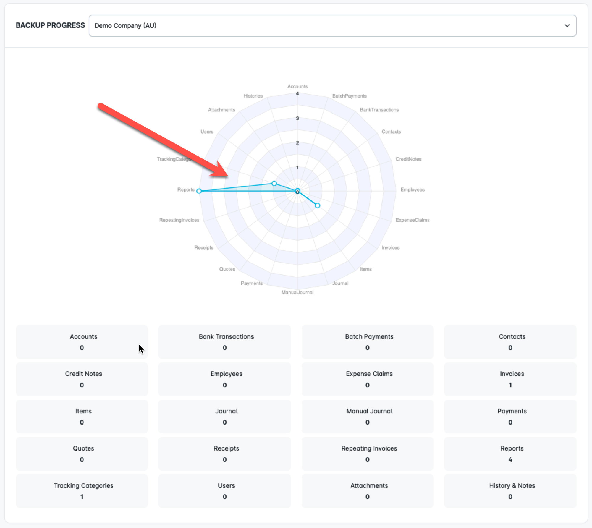Image resolution: width=592 pixels, height=528 pixels.
Task: Click the Reports axis label on chart
Action: coord(186,190)
